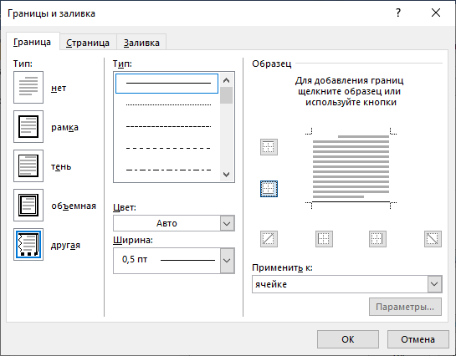Click the OK button
Viewport: 456px width, 356px height.
[x=348, y=339]
